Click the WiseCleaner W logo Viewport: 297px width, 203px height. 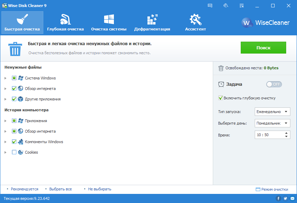(x=247, y=23)
